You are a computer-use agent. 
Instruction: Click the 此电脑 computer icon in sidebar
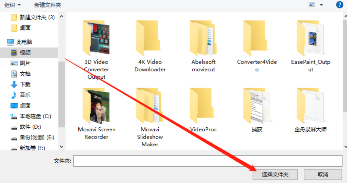11,42
